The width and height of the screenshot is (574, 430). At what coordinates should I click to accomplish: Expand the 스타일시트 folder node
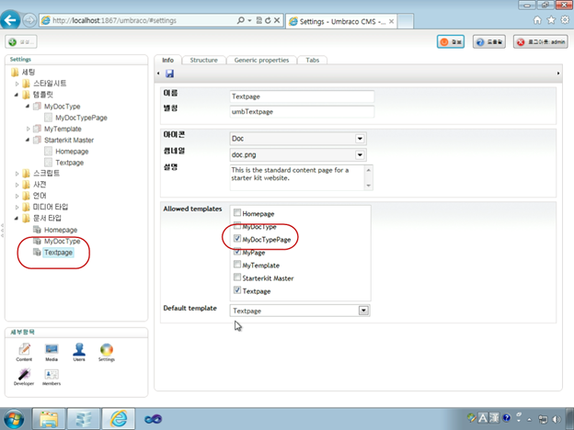point(17,84)
